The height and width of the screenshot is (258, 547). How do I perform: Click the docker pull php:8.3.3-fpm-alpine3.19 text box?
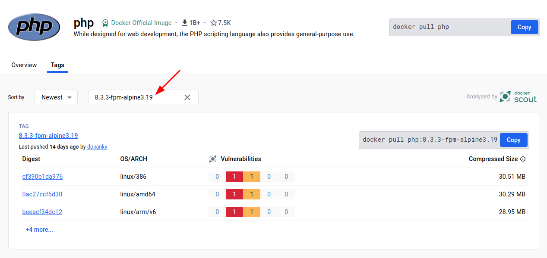pos(430,140)
